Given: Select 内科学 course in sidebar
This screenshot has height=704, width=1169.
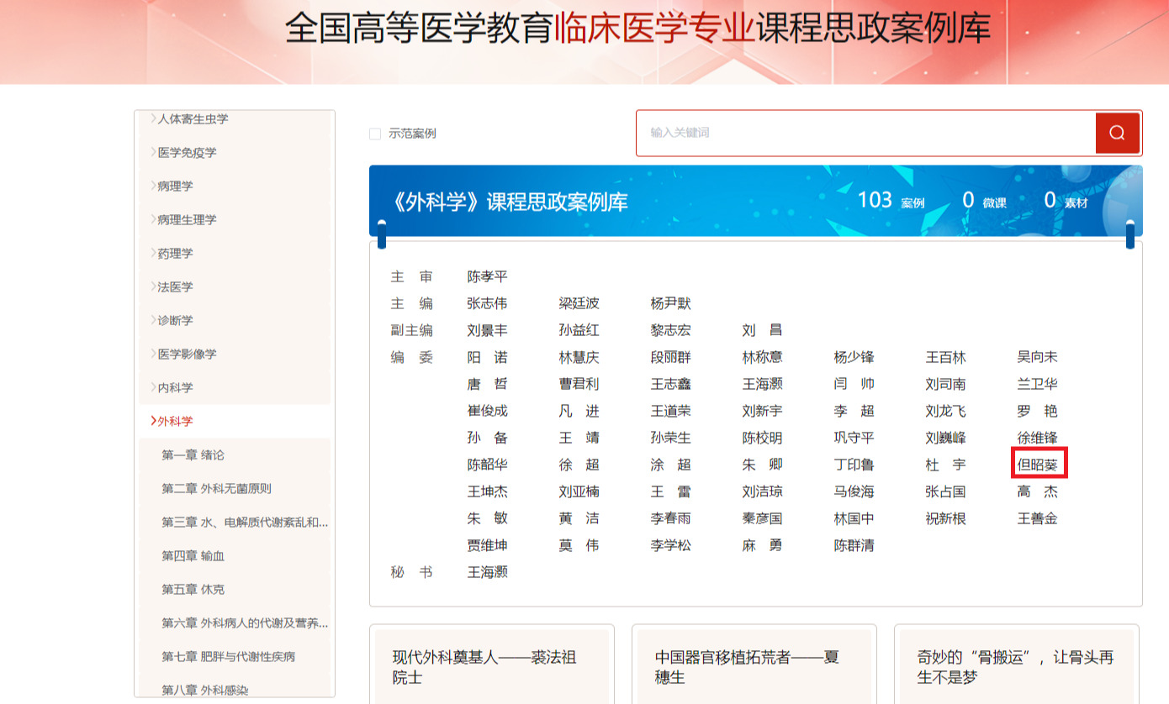Looking at the screenshot, I should 175,388.
